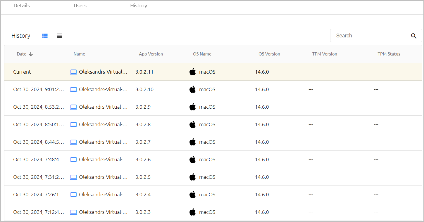
Task: Open device name link in Current row
Action: [x=103, y=72]
